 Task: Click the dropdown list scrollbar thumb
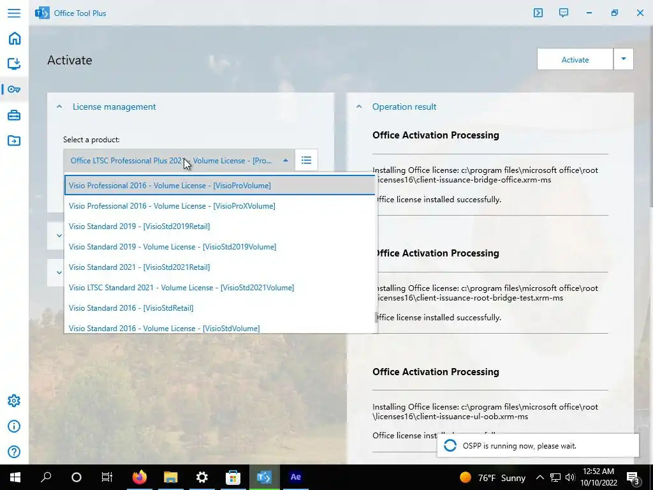coord(376,318)
